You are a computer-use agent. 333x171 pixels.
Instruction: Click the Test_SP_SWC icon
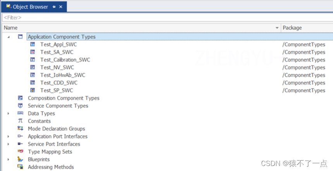[x=33, y=91]
